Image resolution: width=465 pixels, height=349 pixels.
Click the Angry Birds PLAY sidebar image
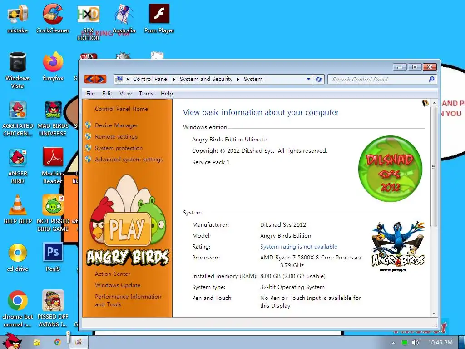click(128, 220)
